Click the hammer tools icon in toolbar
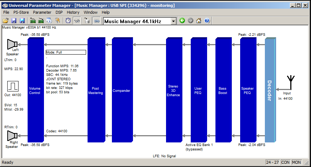The height and width of the screenshot is (167, 311). point(57,21)
